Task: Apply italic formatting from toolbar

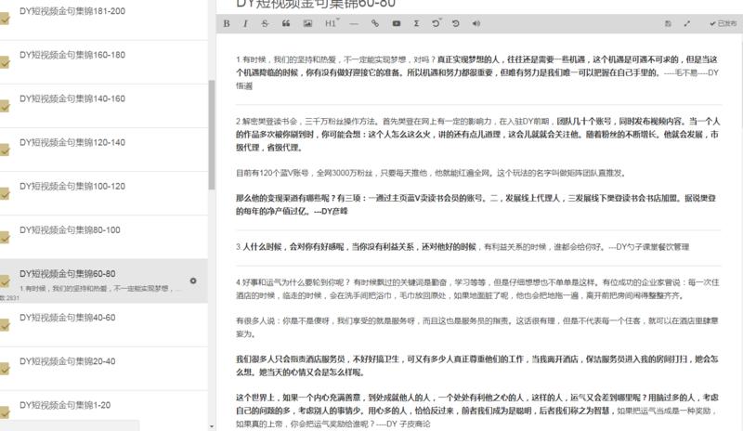Action: (245, 23)
